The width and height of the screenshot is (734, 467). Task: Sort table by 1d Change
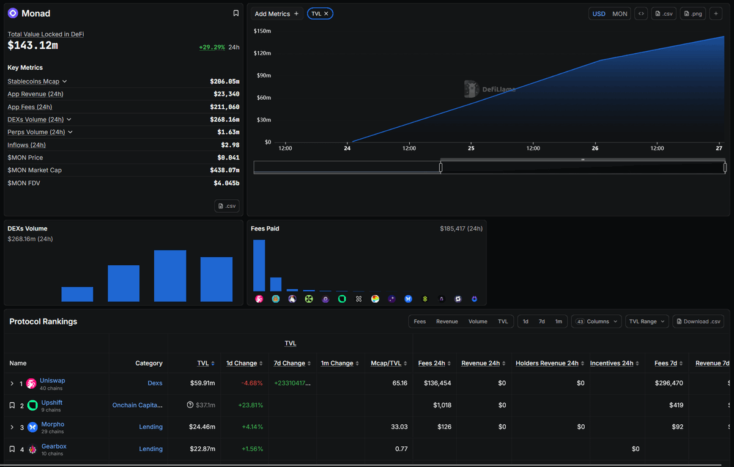(x=245, y=363)
